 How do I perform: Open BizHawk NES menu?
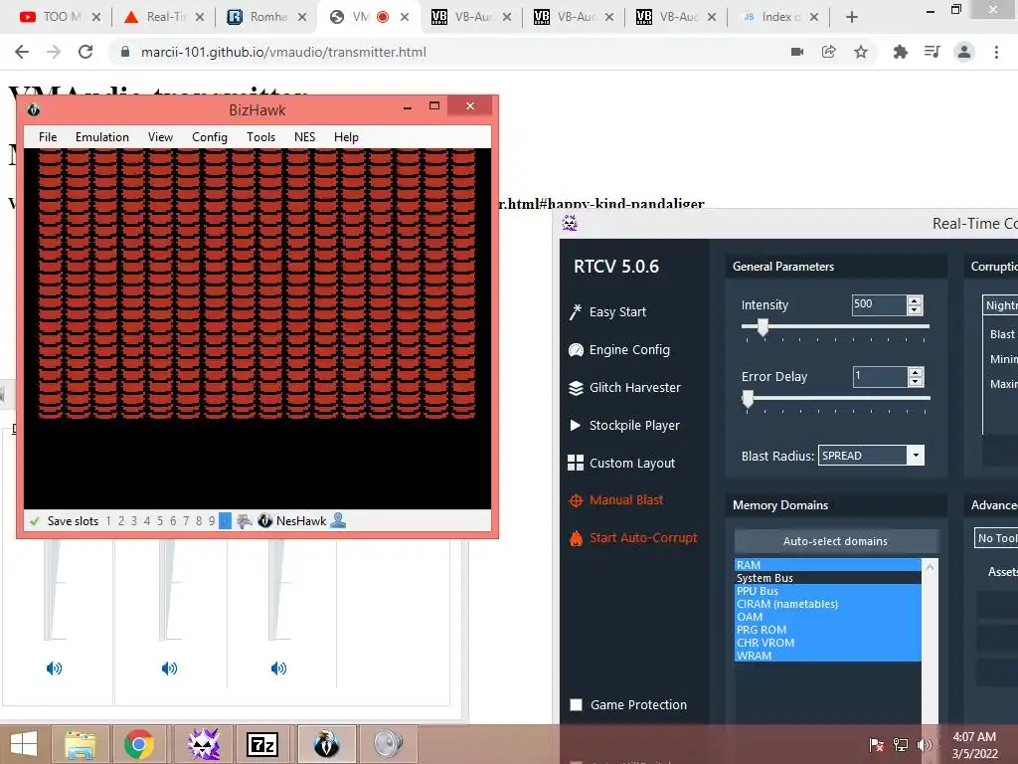pyautogui.click(x=304, y=137)
